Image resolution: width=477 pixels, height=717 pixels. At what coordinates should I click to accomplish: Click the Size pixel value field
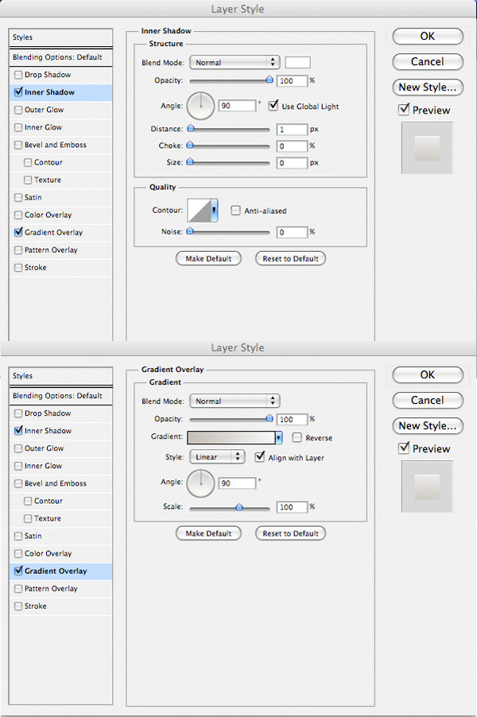292,163
